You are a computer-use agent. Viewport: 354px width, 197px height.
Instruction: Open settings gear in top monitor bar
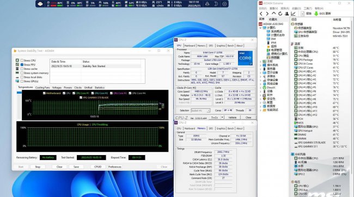click(224, 4)
